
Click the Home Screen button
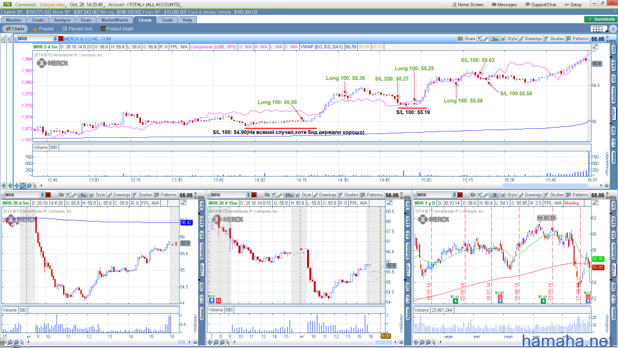click(467, 5)
